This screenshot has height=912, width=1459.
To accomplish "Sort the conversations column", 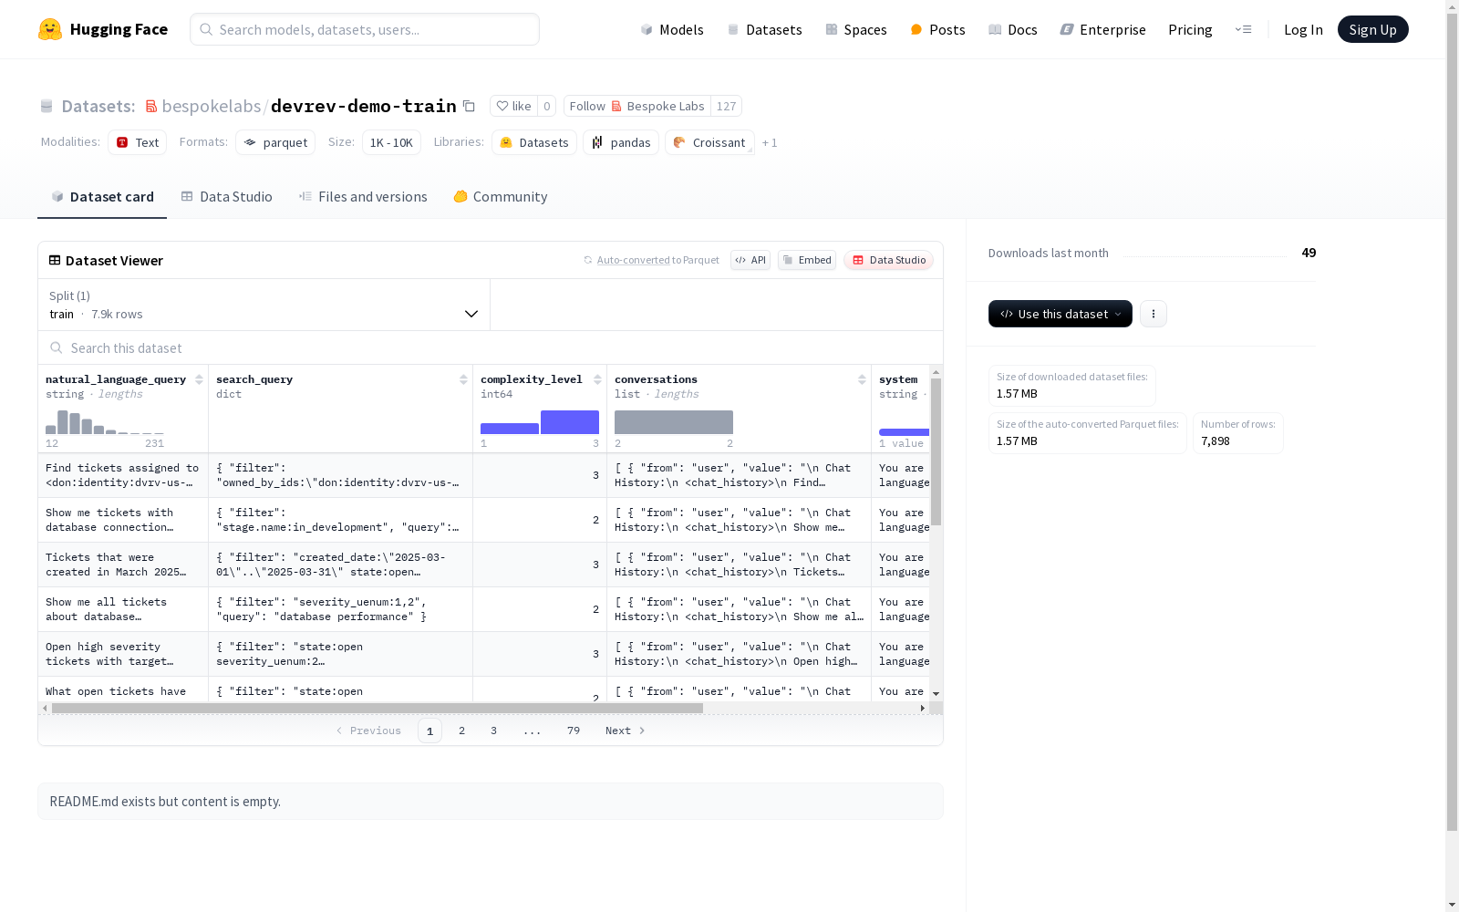I will (862, 379).
